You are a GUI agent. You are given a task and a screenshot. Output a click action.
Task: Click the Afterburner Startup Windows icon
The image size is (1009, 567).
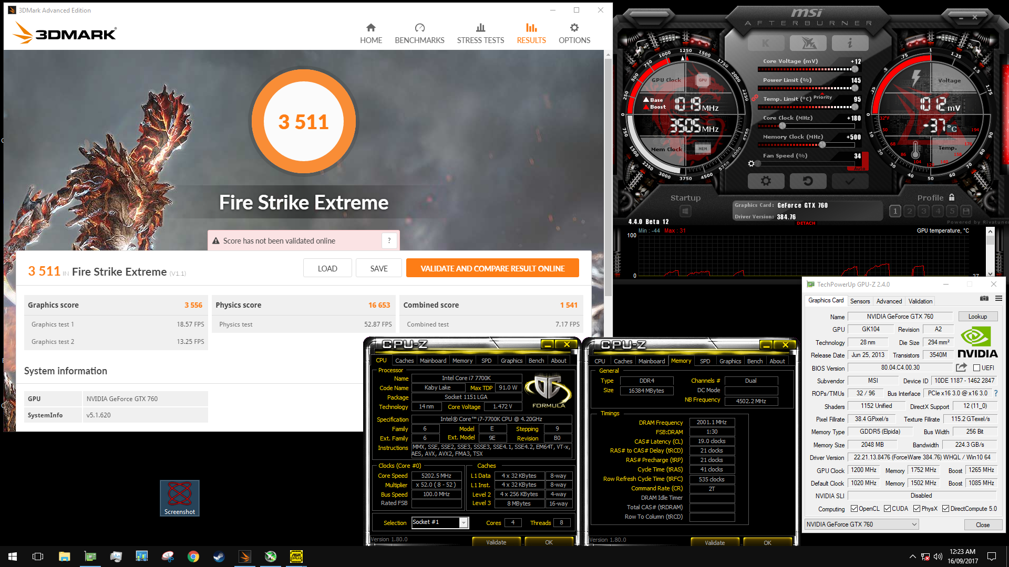tap(685, 211)
